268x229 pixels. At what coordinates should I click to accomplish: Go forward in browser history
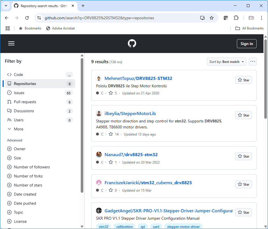point(17,18)
